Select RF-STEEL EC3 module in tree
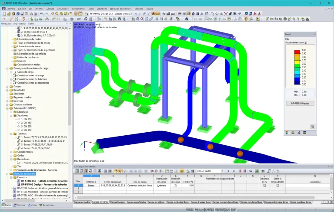Viewport: 334px width, 212px height. (44, 181)
